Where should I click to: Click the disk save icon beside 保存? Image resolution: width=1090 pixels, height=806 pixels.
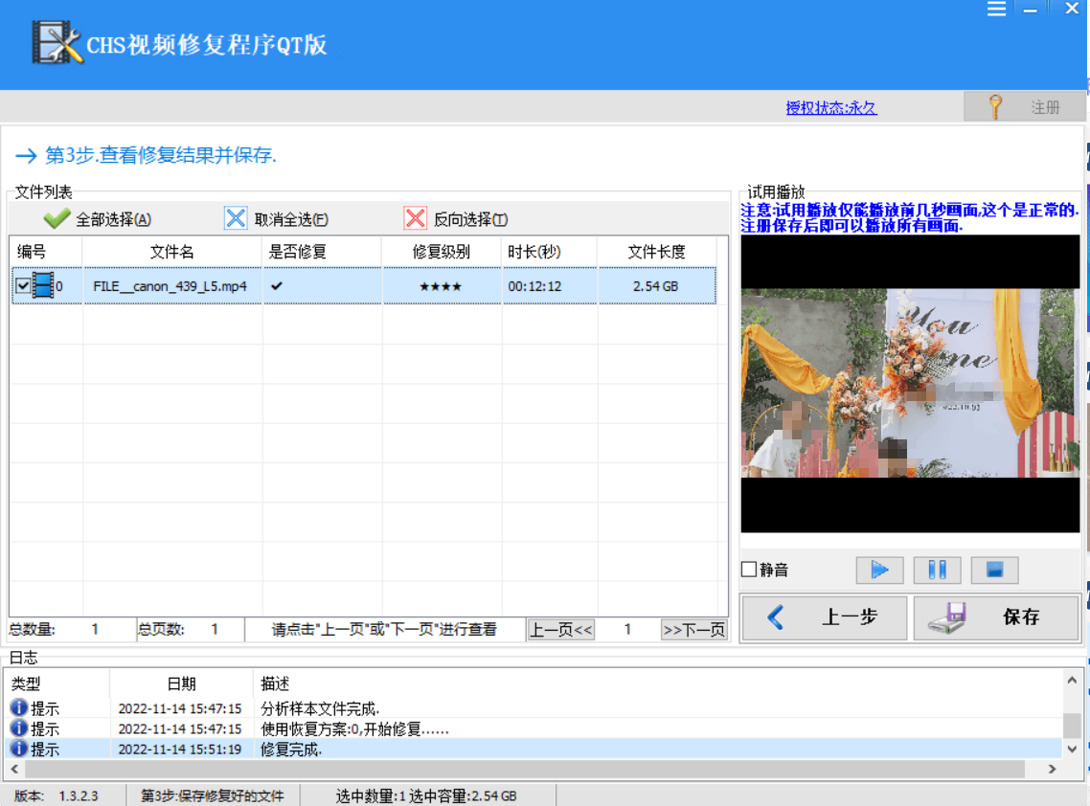pyautogui.click(x=948, y=617)
